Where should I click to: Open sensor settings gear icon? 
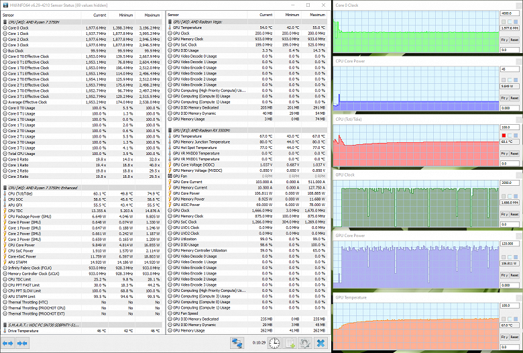[x=305, y=343]
